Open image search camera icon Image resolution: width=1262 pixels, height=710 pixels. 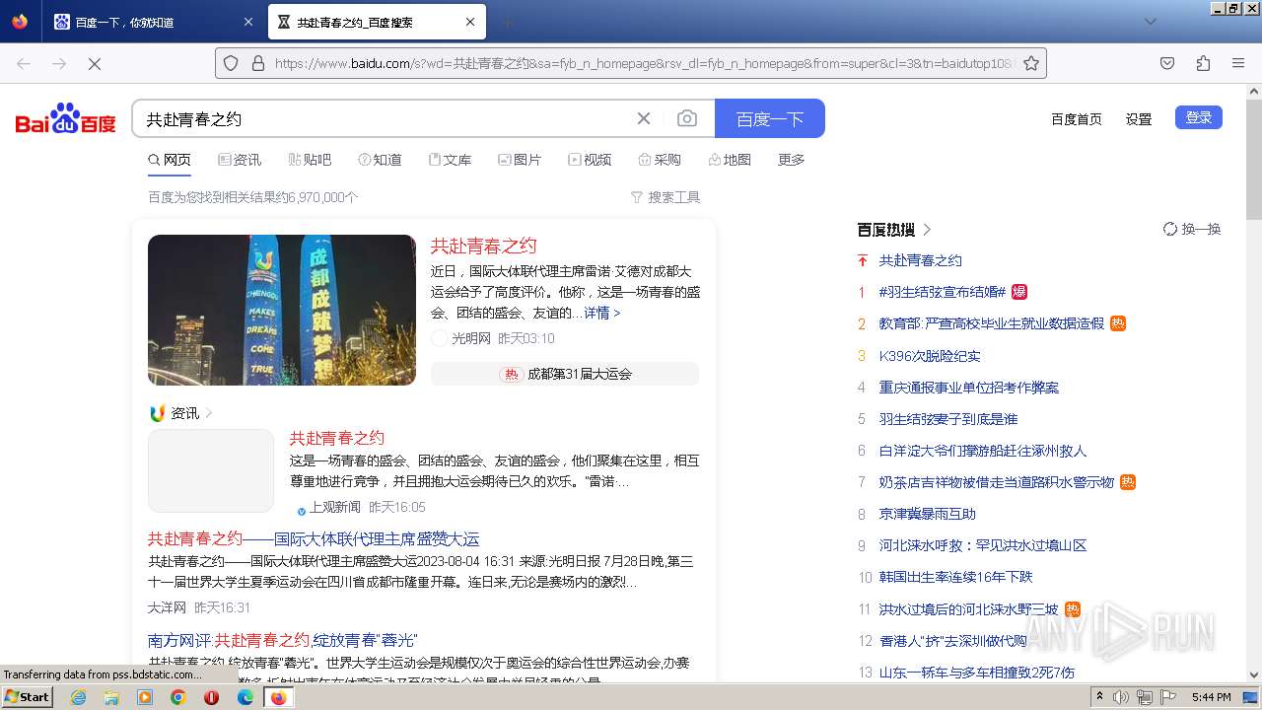click(687, 118)
